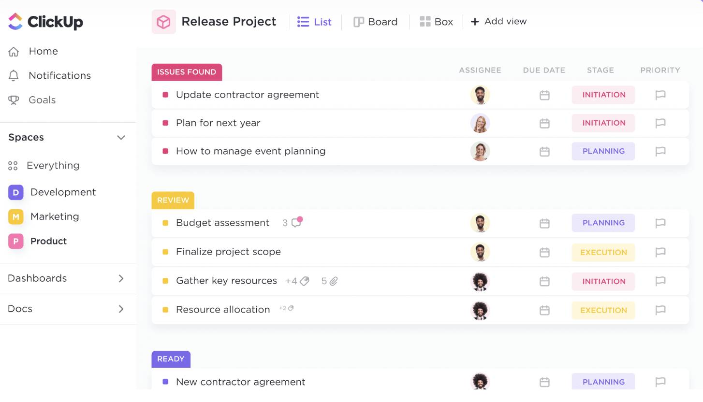Open the Marketing space

[x=54, y=216]
